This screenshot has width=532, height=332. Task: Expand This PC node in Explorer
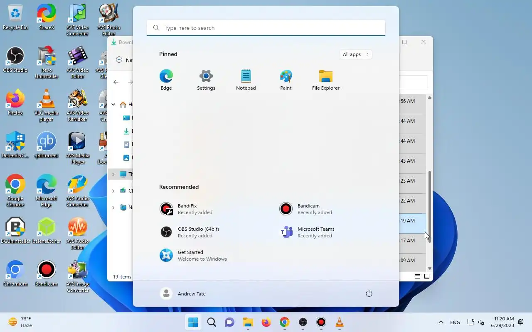(x=113, y=174)
